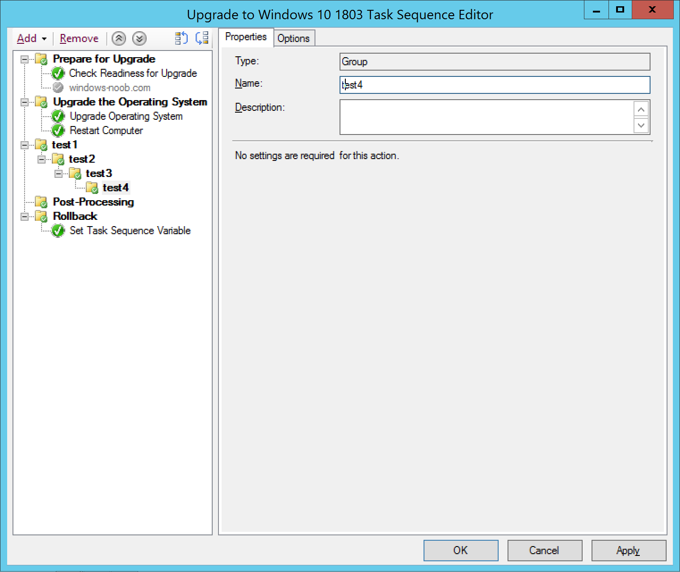Viewport: 680px width, 572px height.
Task: Click the green check beside Check Readiness for Upgrade
Action: coord(58,73)
